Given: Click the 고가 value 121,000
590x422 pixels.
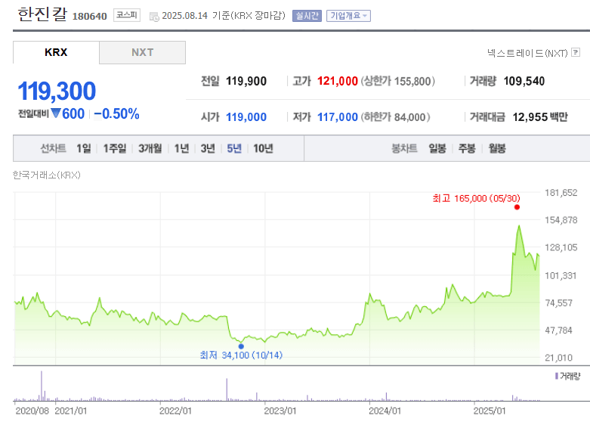Looking at the screenshot, I should tap(338, 81).
